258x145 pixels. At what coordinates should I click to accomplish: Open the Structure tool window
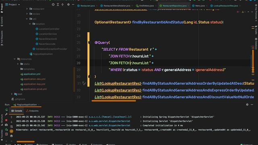[x=2, y=120]
